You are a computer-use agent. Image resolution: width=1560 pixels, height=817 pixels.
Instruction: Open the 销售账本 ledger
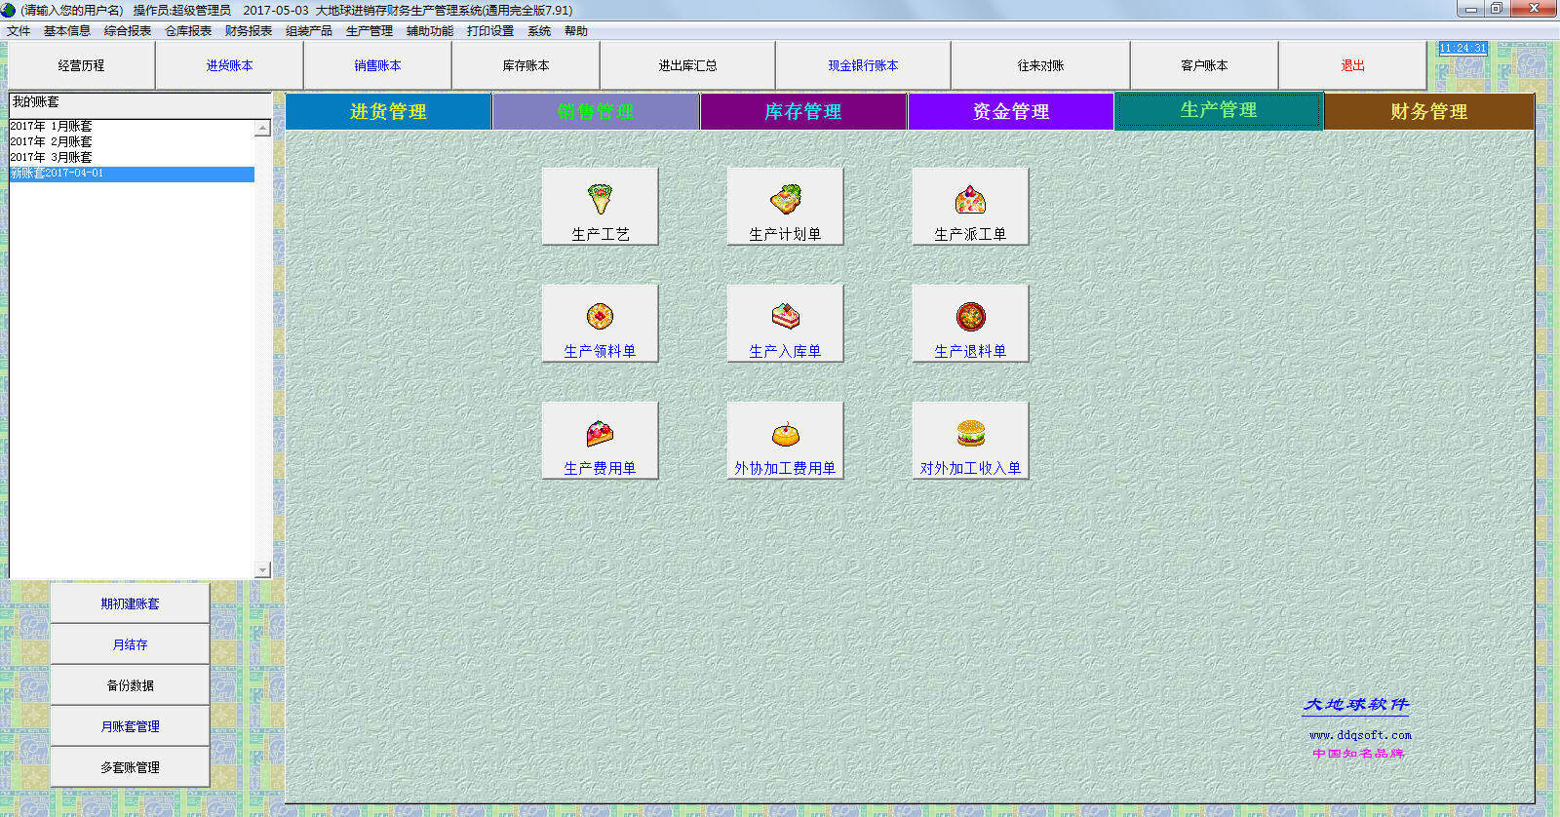tap(377, 65)
